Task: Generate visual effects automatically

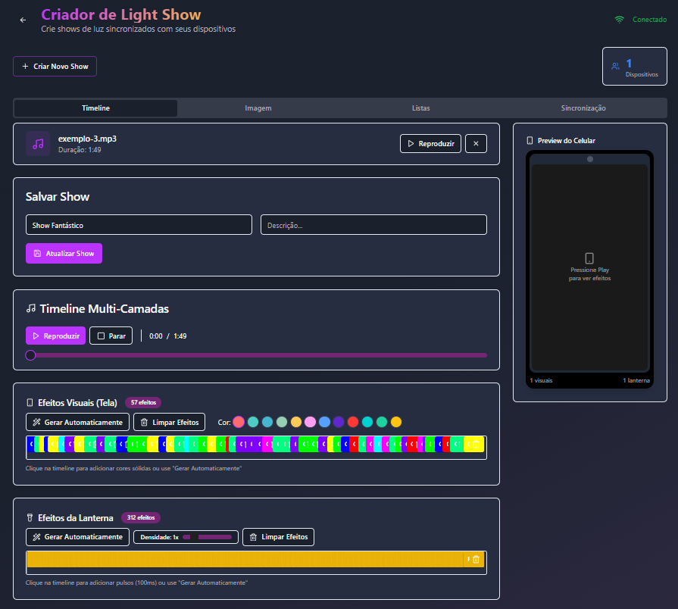Action: point(78,422)
